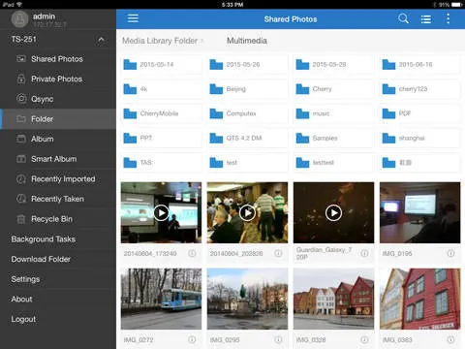Open the Samples folder

click(333, 139)
